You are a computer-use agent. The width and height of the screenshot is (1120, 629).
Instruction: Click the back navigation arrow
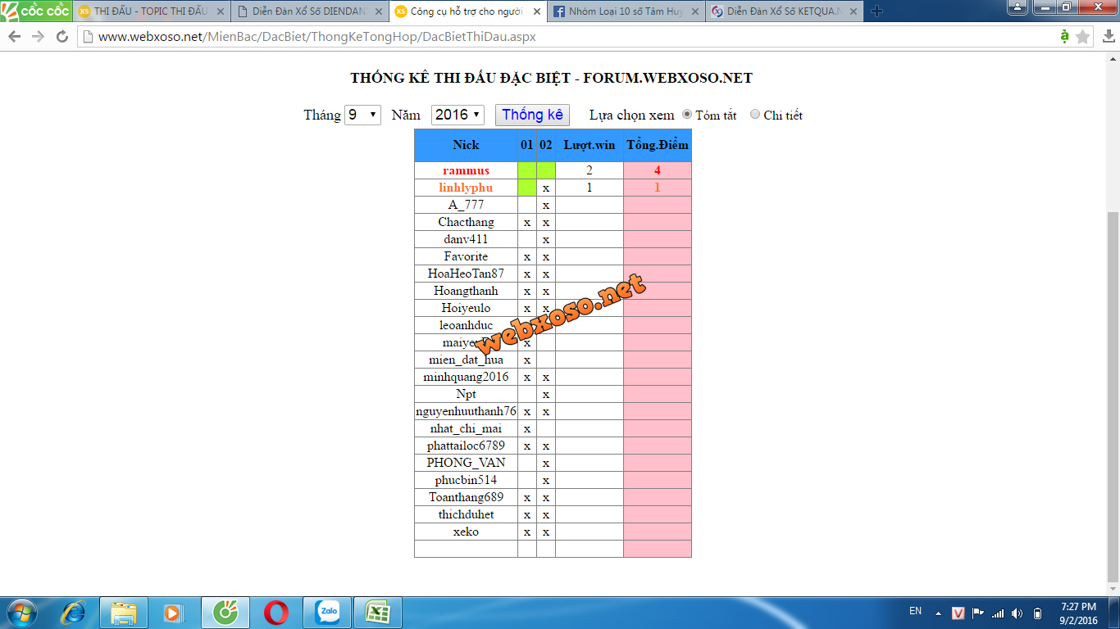14,37
